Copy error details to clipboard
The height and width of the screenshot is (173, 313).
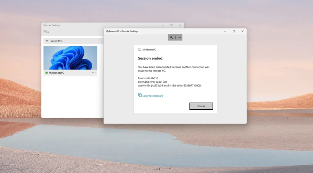click(x=151, y=95)
